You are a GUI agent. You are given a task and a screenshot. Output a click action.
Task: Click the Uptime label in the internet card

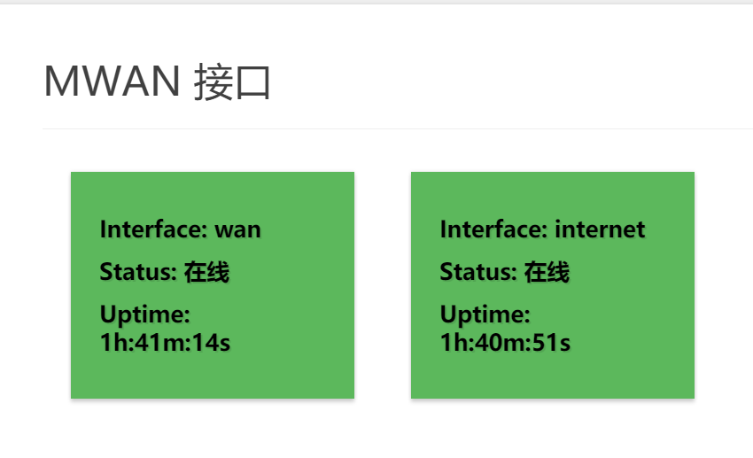(x=485, y=314)
